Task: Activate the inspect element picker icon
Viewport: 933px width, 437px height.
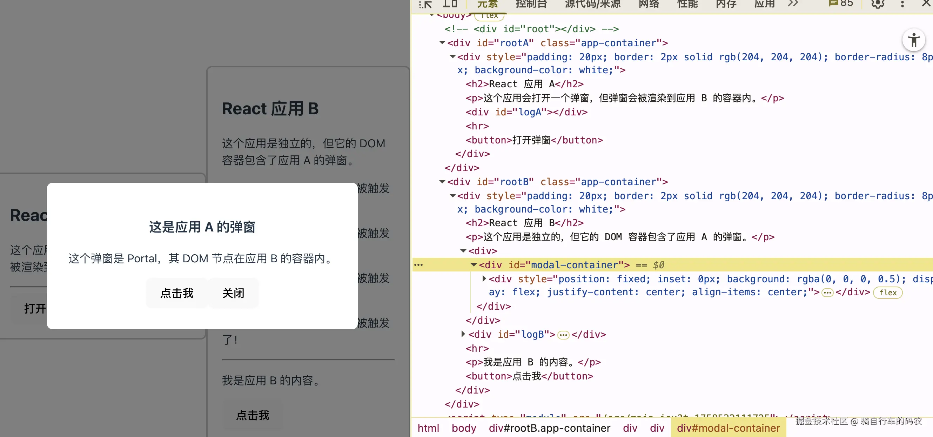Action: tap(426, 4)
